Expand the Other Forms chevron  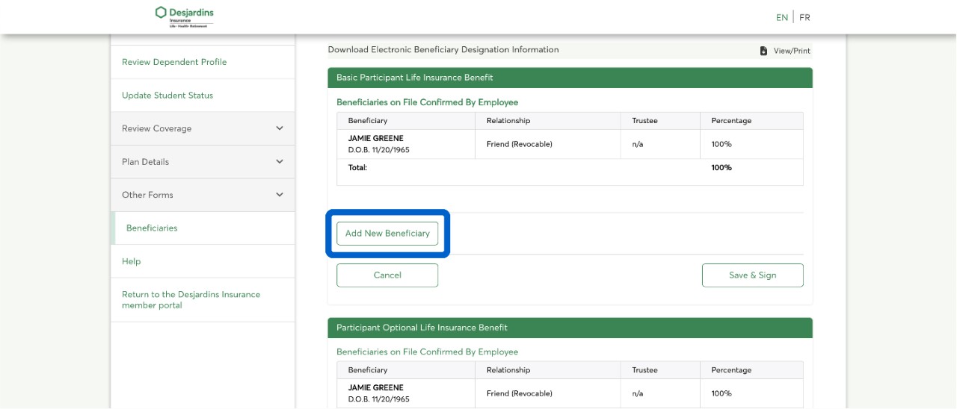[x=280, y=195]
